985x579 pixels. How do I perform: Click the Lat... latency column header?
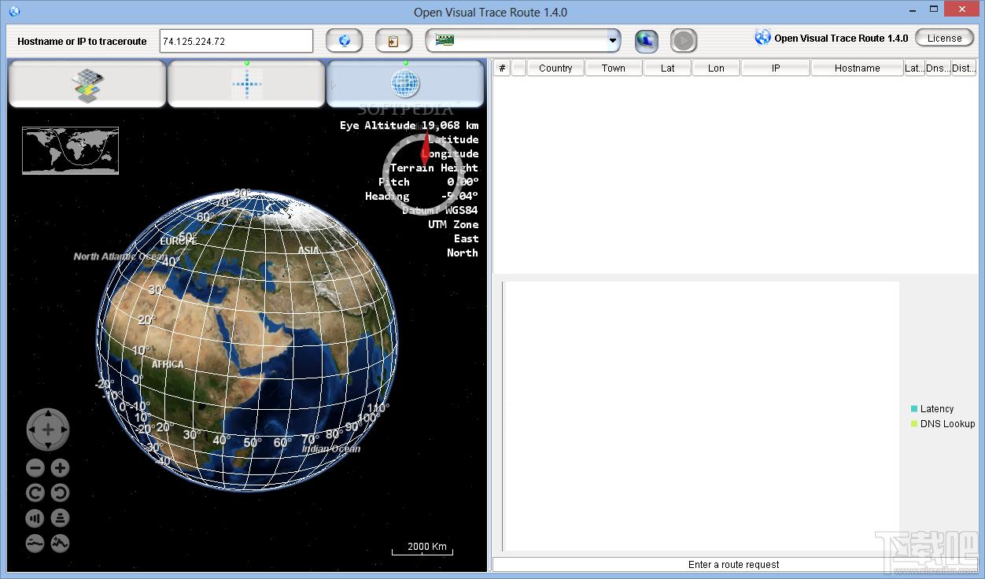coord(914,68)
